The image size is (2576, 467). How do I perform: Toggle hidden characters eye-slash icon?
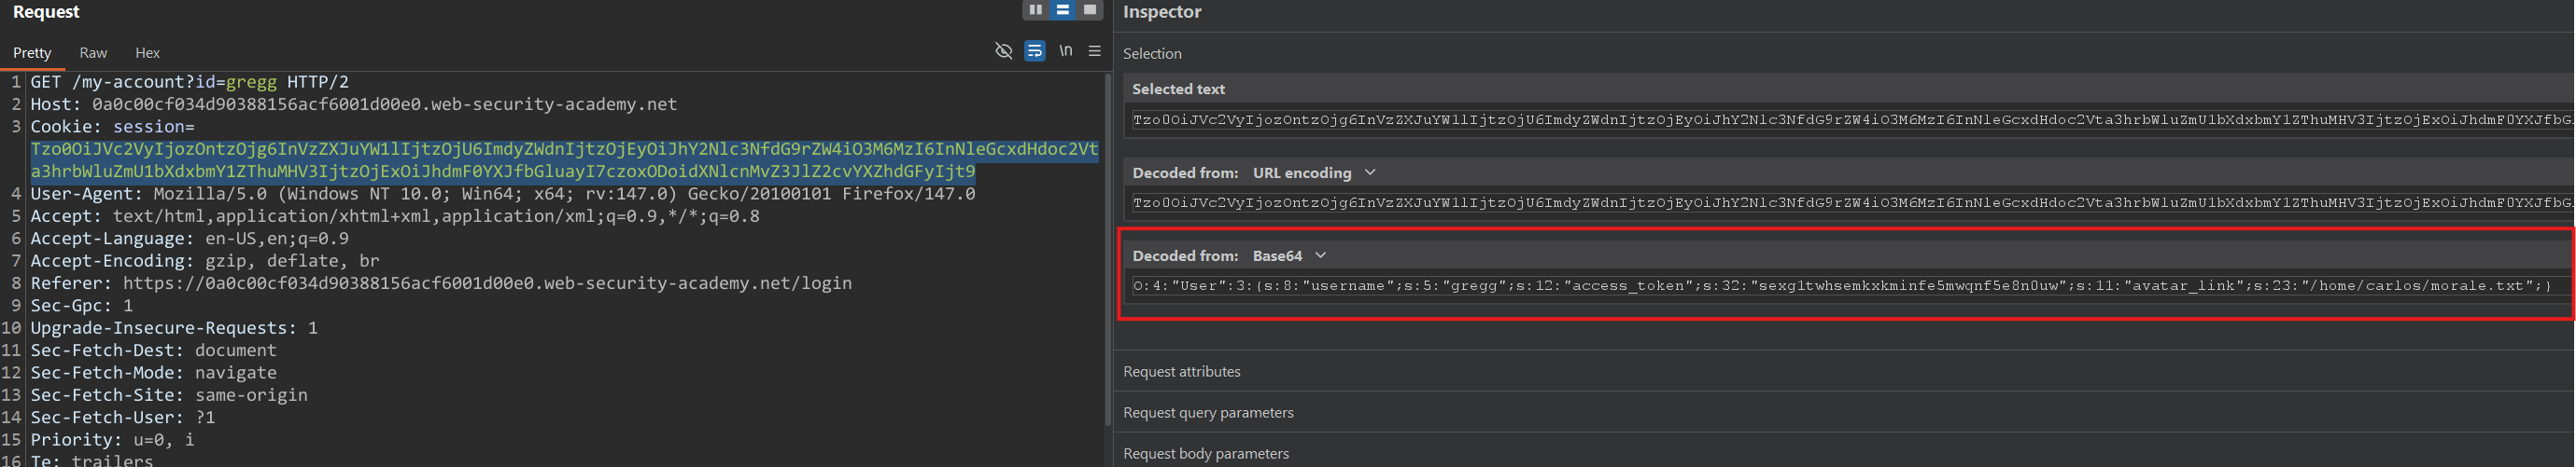[1004, 51]
